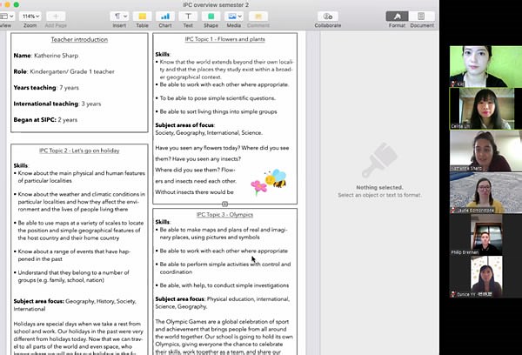
Task: Select top Zoom participant video with green background
Action: [x=485, y=66]
